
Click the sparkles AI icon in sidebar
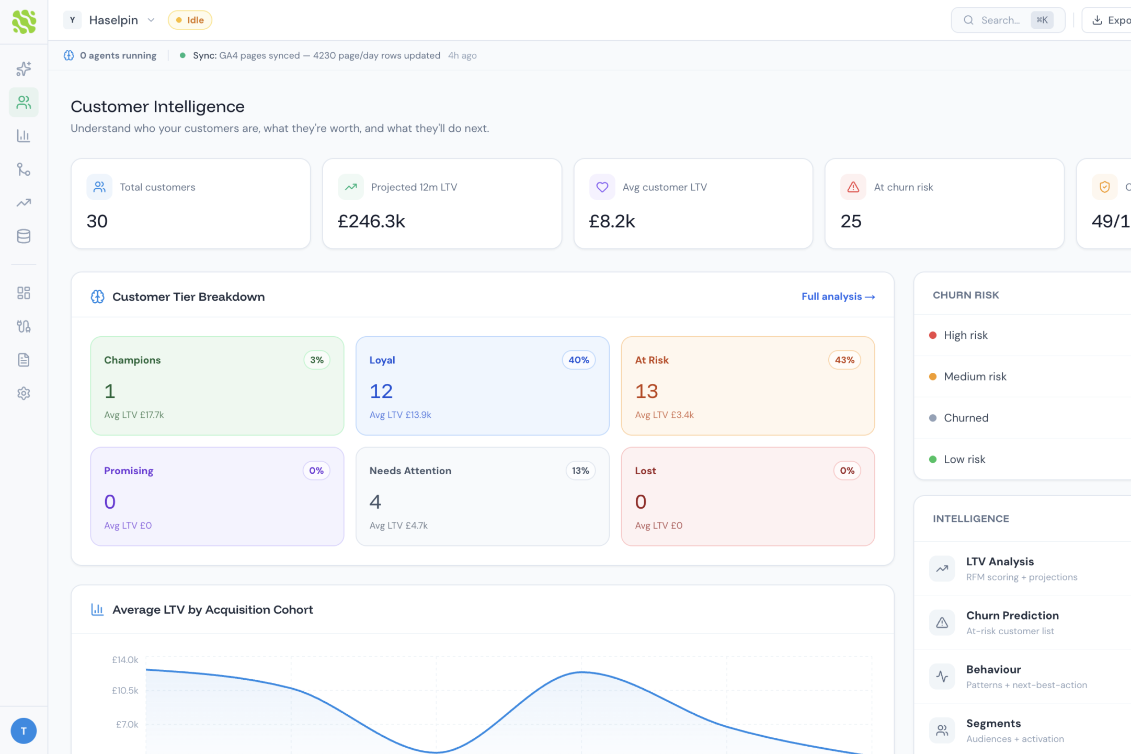tap(24, 68)
